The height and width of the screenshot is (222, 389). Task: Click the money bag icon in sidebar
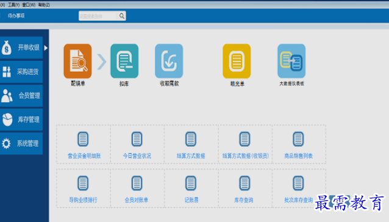pyautogui.click(x=7, y=47)
